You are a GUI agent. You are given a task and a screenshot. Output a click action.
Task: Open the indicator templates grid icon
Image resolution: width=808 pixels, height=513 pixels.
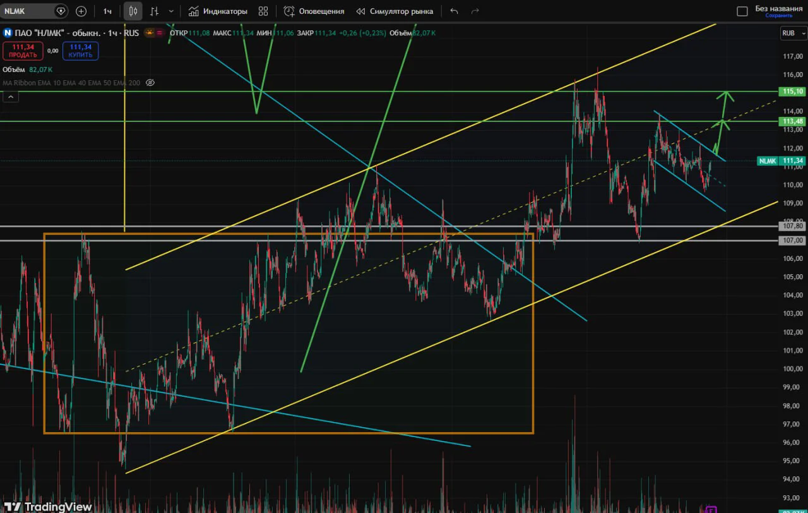coord(263,11)
